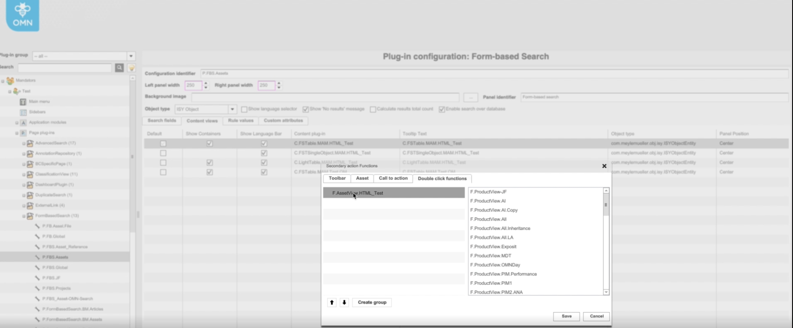This screenshot has width=793, height=328.
Task: Open the Object type dropdown
Action: (x=232, y=109)
